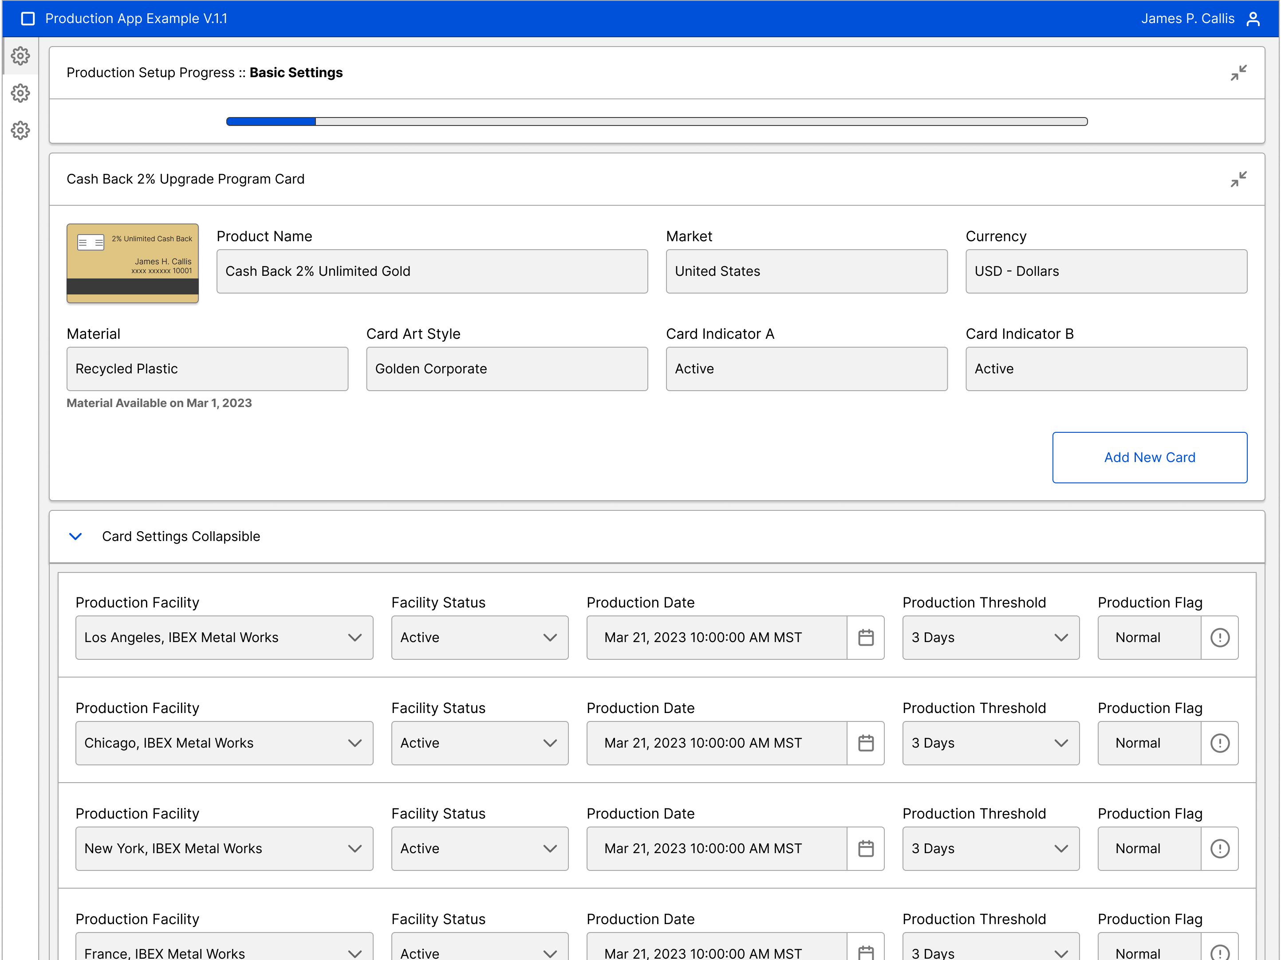Click the Chicago production flag alert icon

pos(1220,743)
